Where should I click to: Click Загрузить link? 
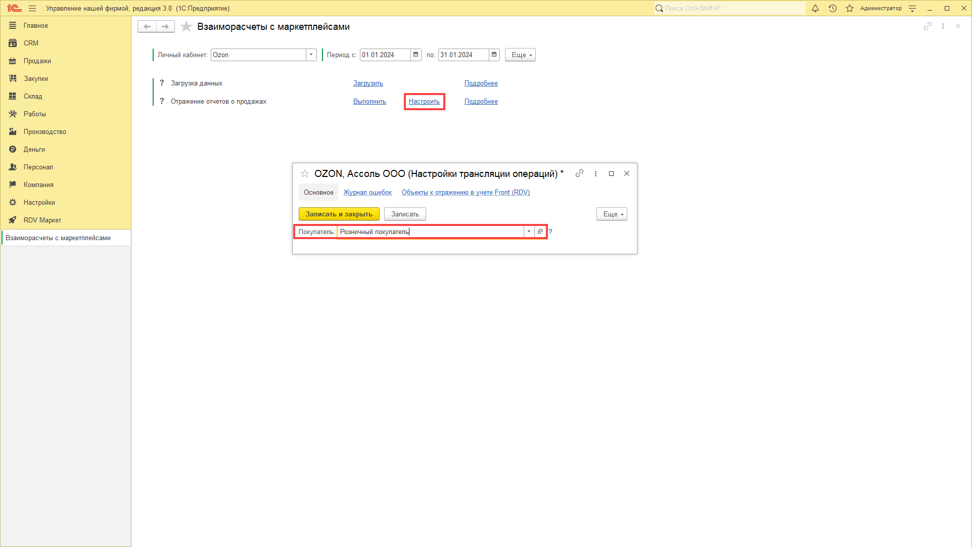point(368,83)
